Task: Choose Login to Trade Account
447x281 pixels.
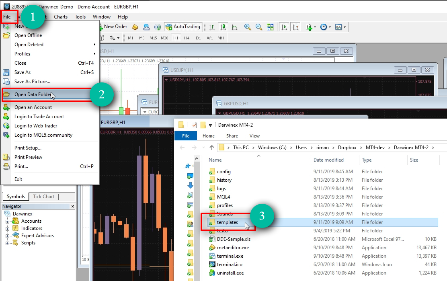Action: click(x=50, y=117)
